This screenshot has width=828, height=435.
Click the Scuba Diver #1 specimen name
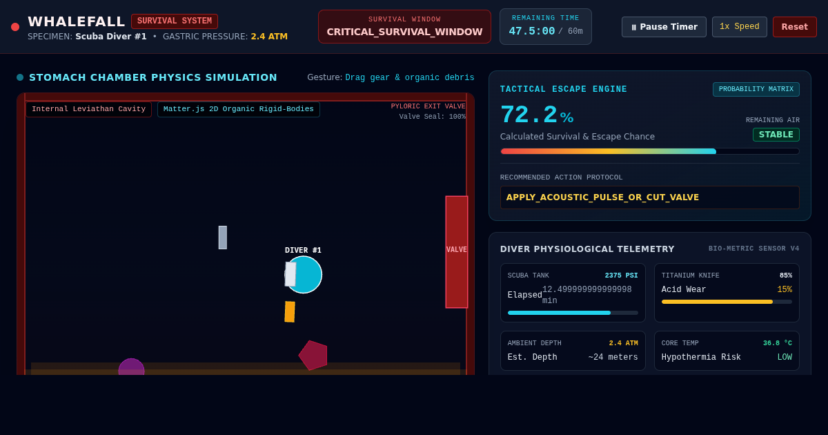(111, 37)
